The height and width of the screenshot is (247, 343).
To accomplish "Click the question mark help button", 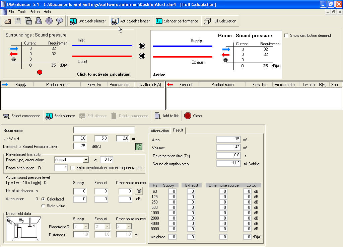I will point(138,147).
